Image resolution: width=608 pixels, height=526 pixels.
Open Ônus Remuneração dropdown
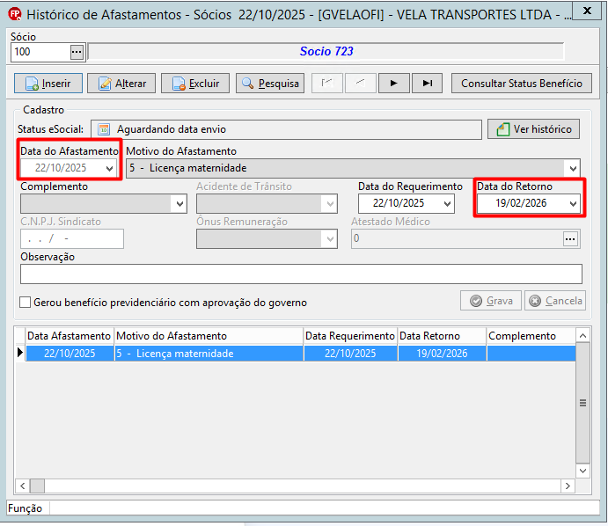[330, 238]
